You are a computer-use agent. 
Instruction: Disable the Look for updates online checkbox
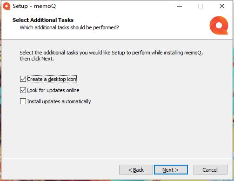[23, 90]
